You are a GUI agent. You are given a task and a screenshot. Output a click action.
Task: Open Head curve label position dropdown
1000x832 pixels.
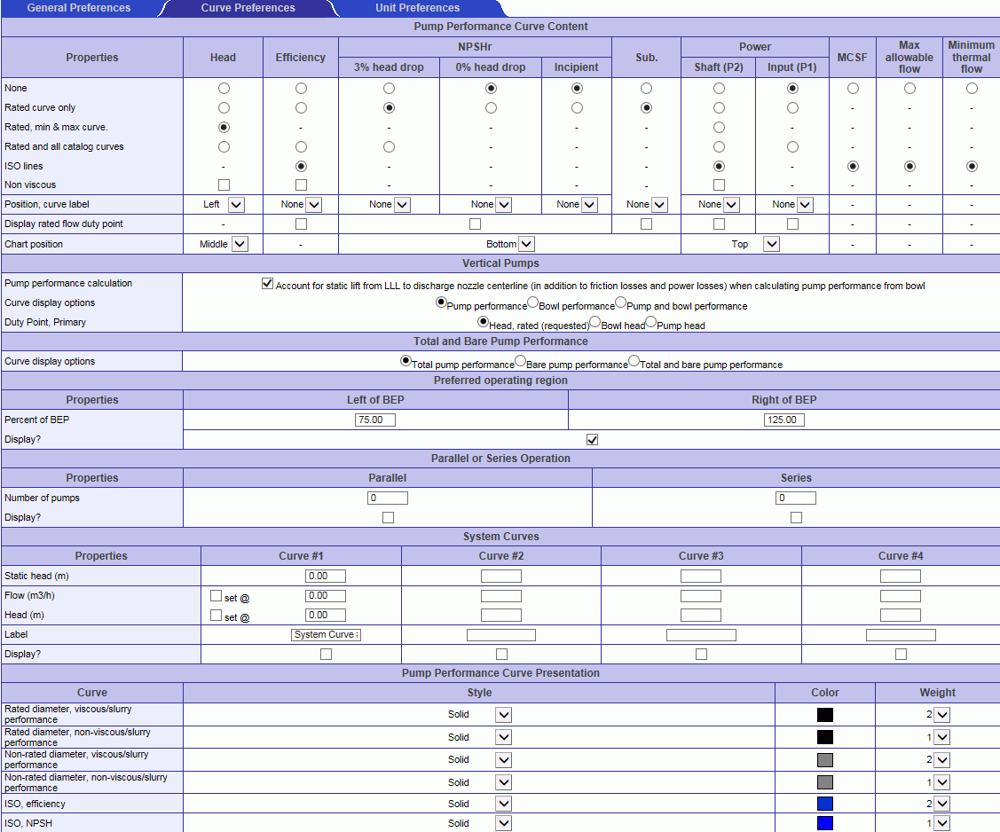pyautogui.click(x=236, y=205)
